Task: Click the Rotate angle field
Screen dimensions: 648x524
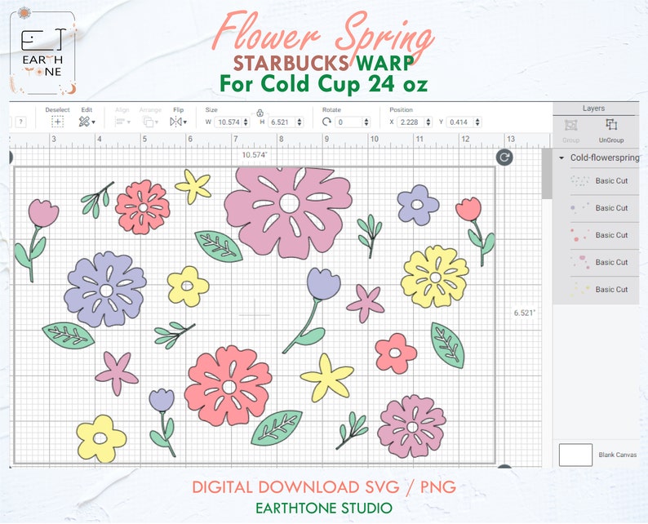Action: point(349,122)
